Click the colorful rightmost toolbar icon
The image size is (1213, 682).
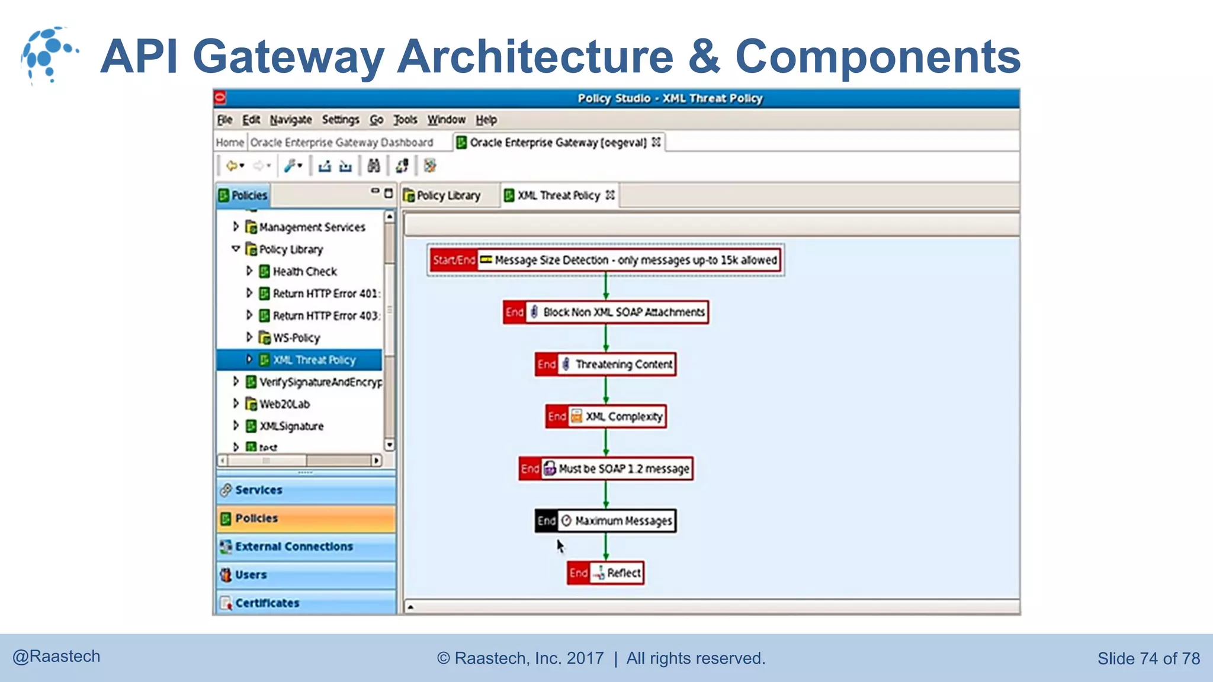(x=430, y=166)
